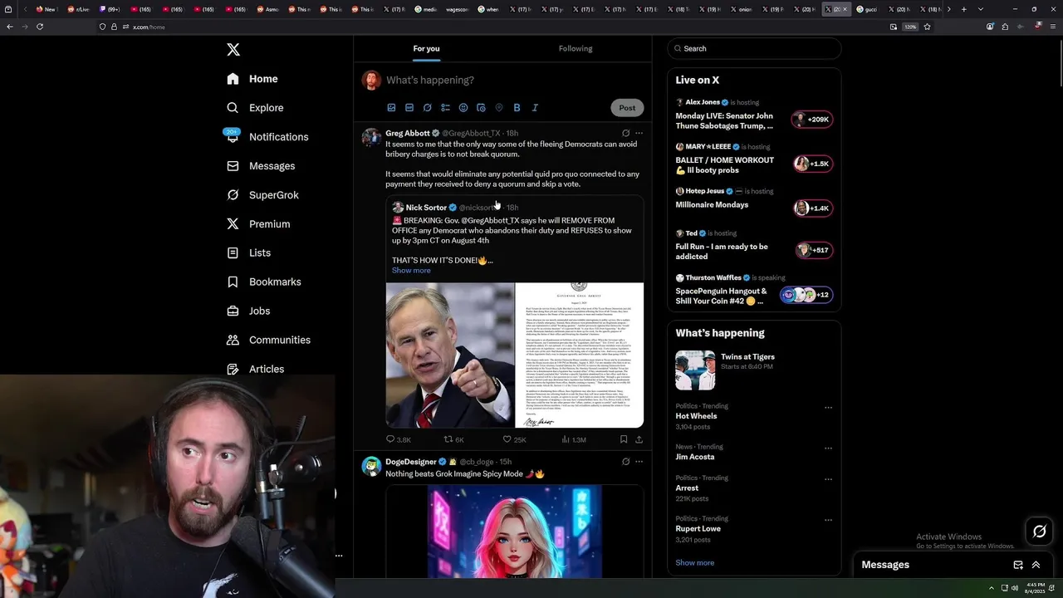Like Greg Abbott's post (25K)
Viewport: 1063px width, 598px height.
click(514, 439)
